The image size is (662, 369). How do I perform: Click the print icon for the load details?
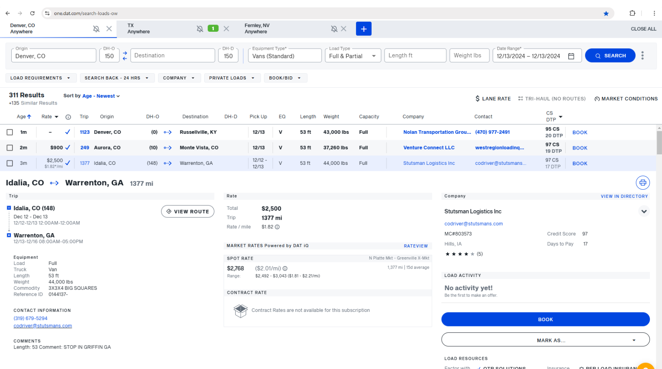(642, 182)
